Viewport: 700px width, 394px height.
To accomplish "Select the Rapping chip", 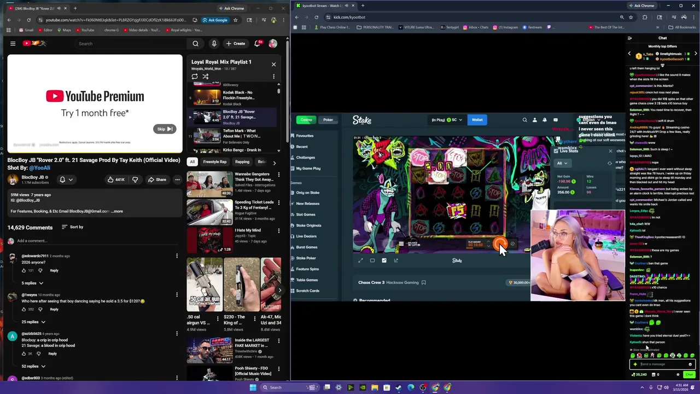I will tap(242, 162).
